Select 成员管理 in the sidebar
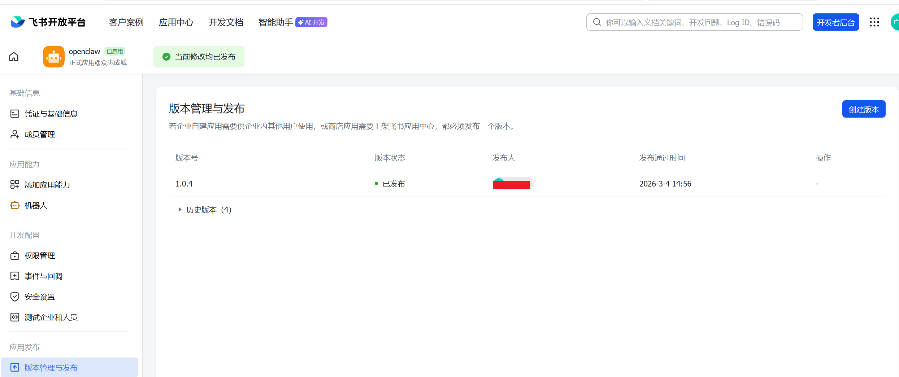Viewport: 899px width, 377px height. click(x=40, y=134)
